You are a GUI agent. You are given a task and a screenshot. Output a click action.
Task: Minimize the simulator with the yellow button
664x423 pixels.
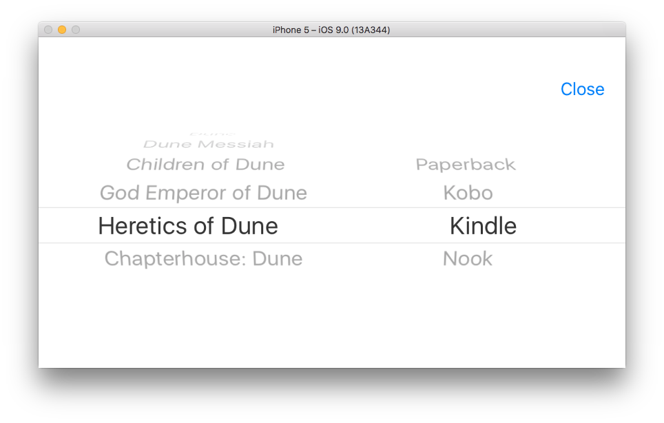click(x=62, y=30)
